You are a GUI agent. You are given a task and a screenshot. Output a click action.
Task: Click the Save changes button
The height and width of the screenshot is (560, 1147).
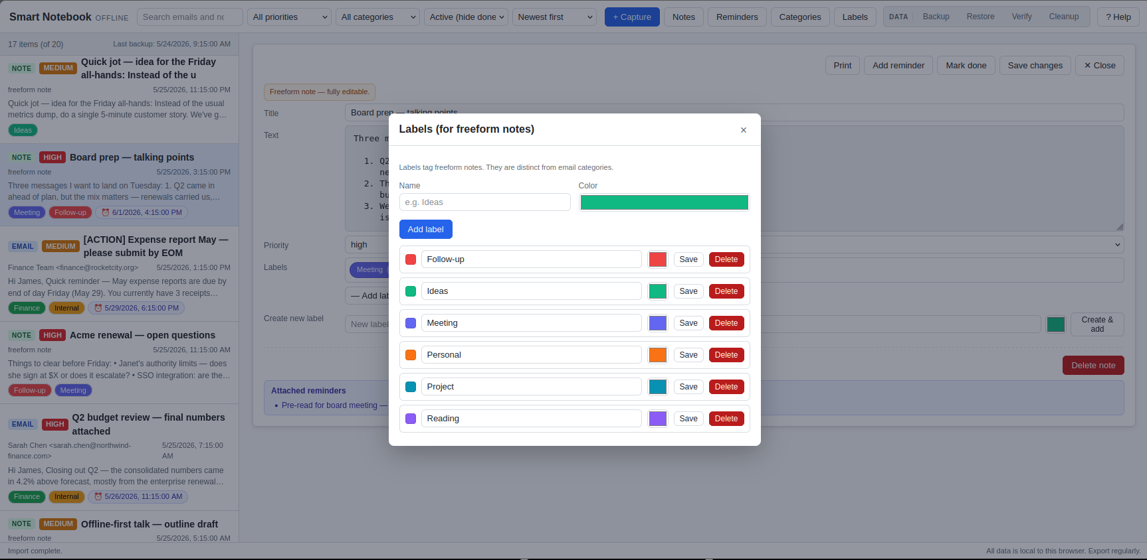point(1035,66)
